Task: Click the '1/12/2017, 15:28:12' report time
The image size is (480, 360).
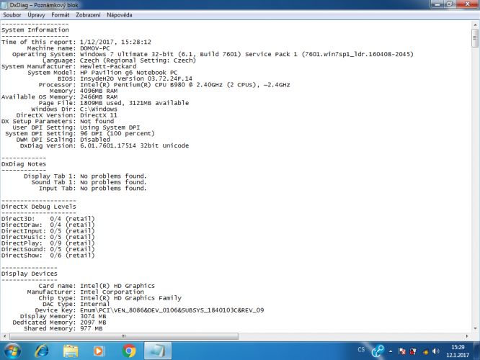Action: [x=115, y=42]
